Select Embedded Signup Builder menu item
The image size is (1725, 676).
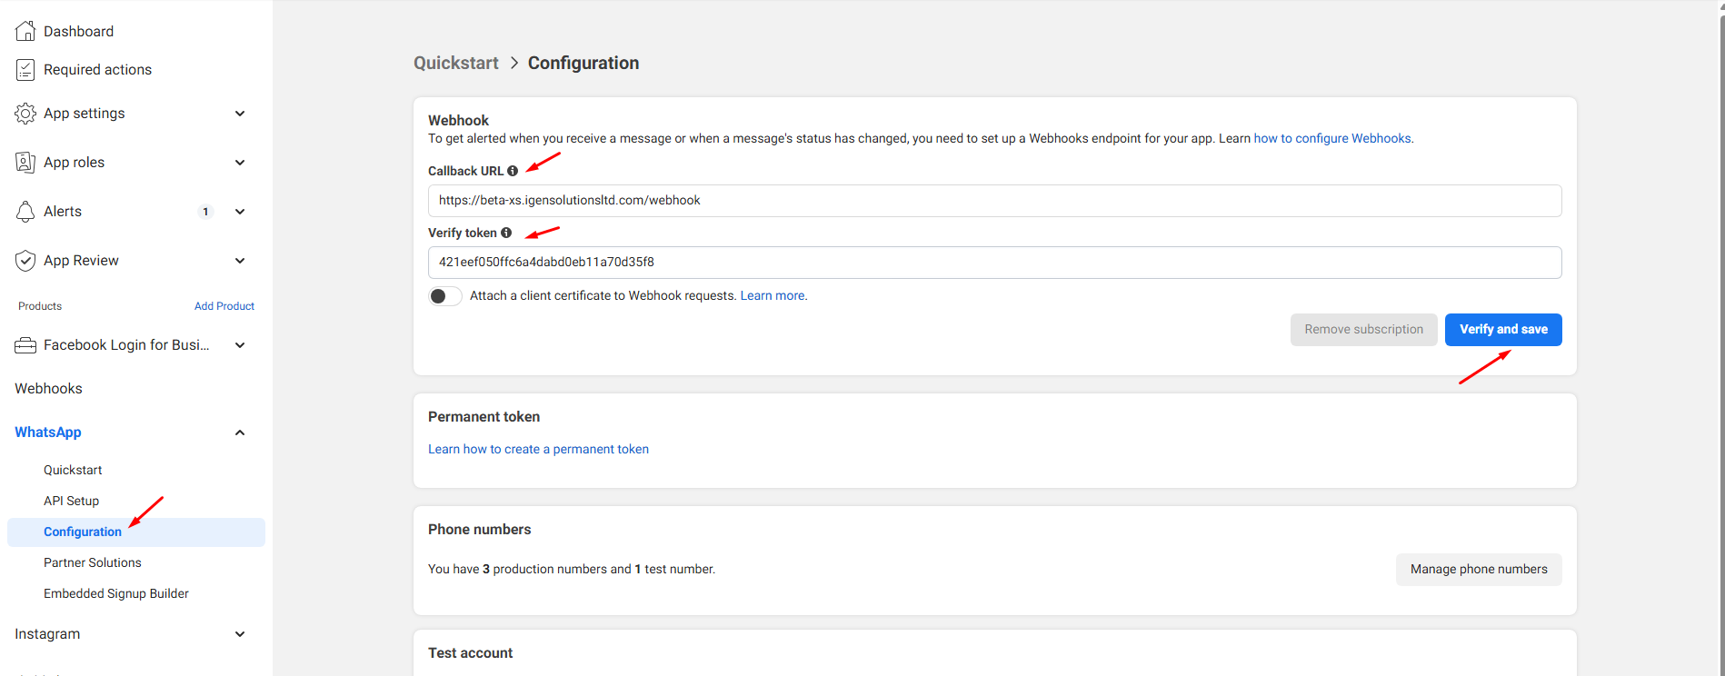pos(116,593)
